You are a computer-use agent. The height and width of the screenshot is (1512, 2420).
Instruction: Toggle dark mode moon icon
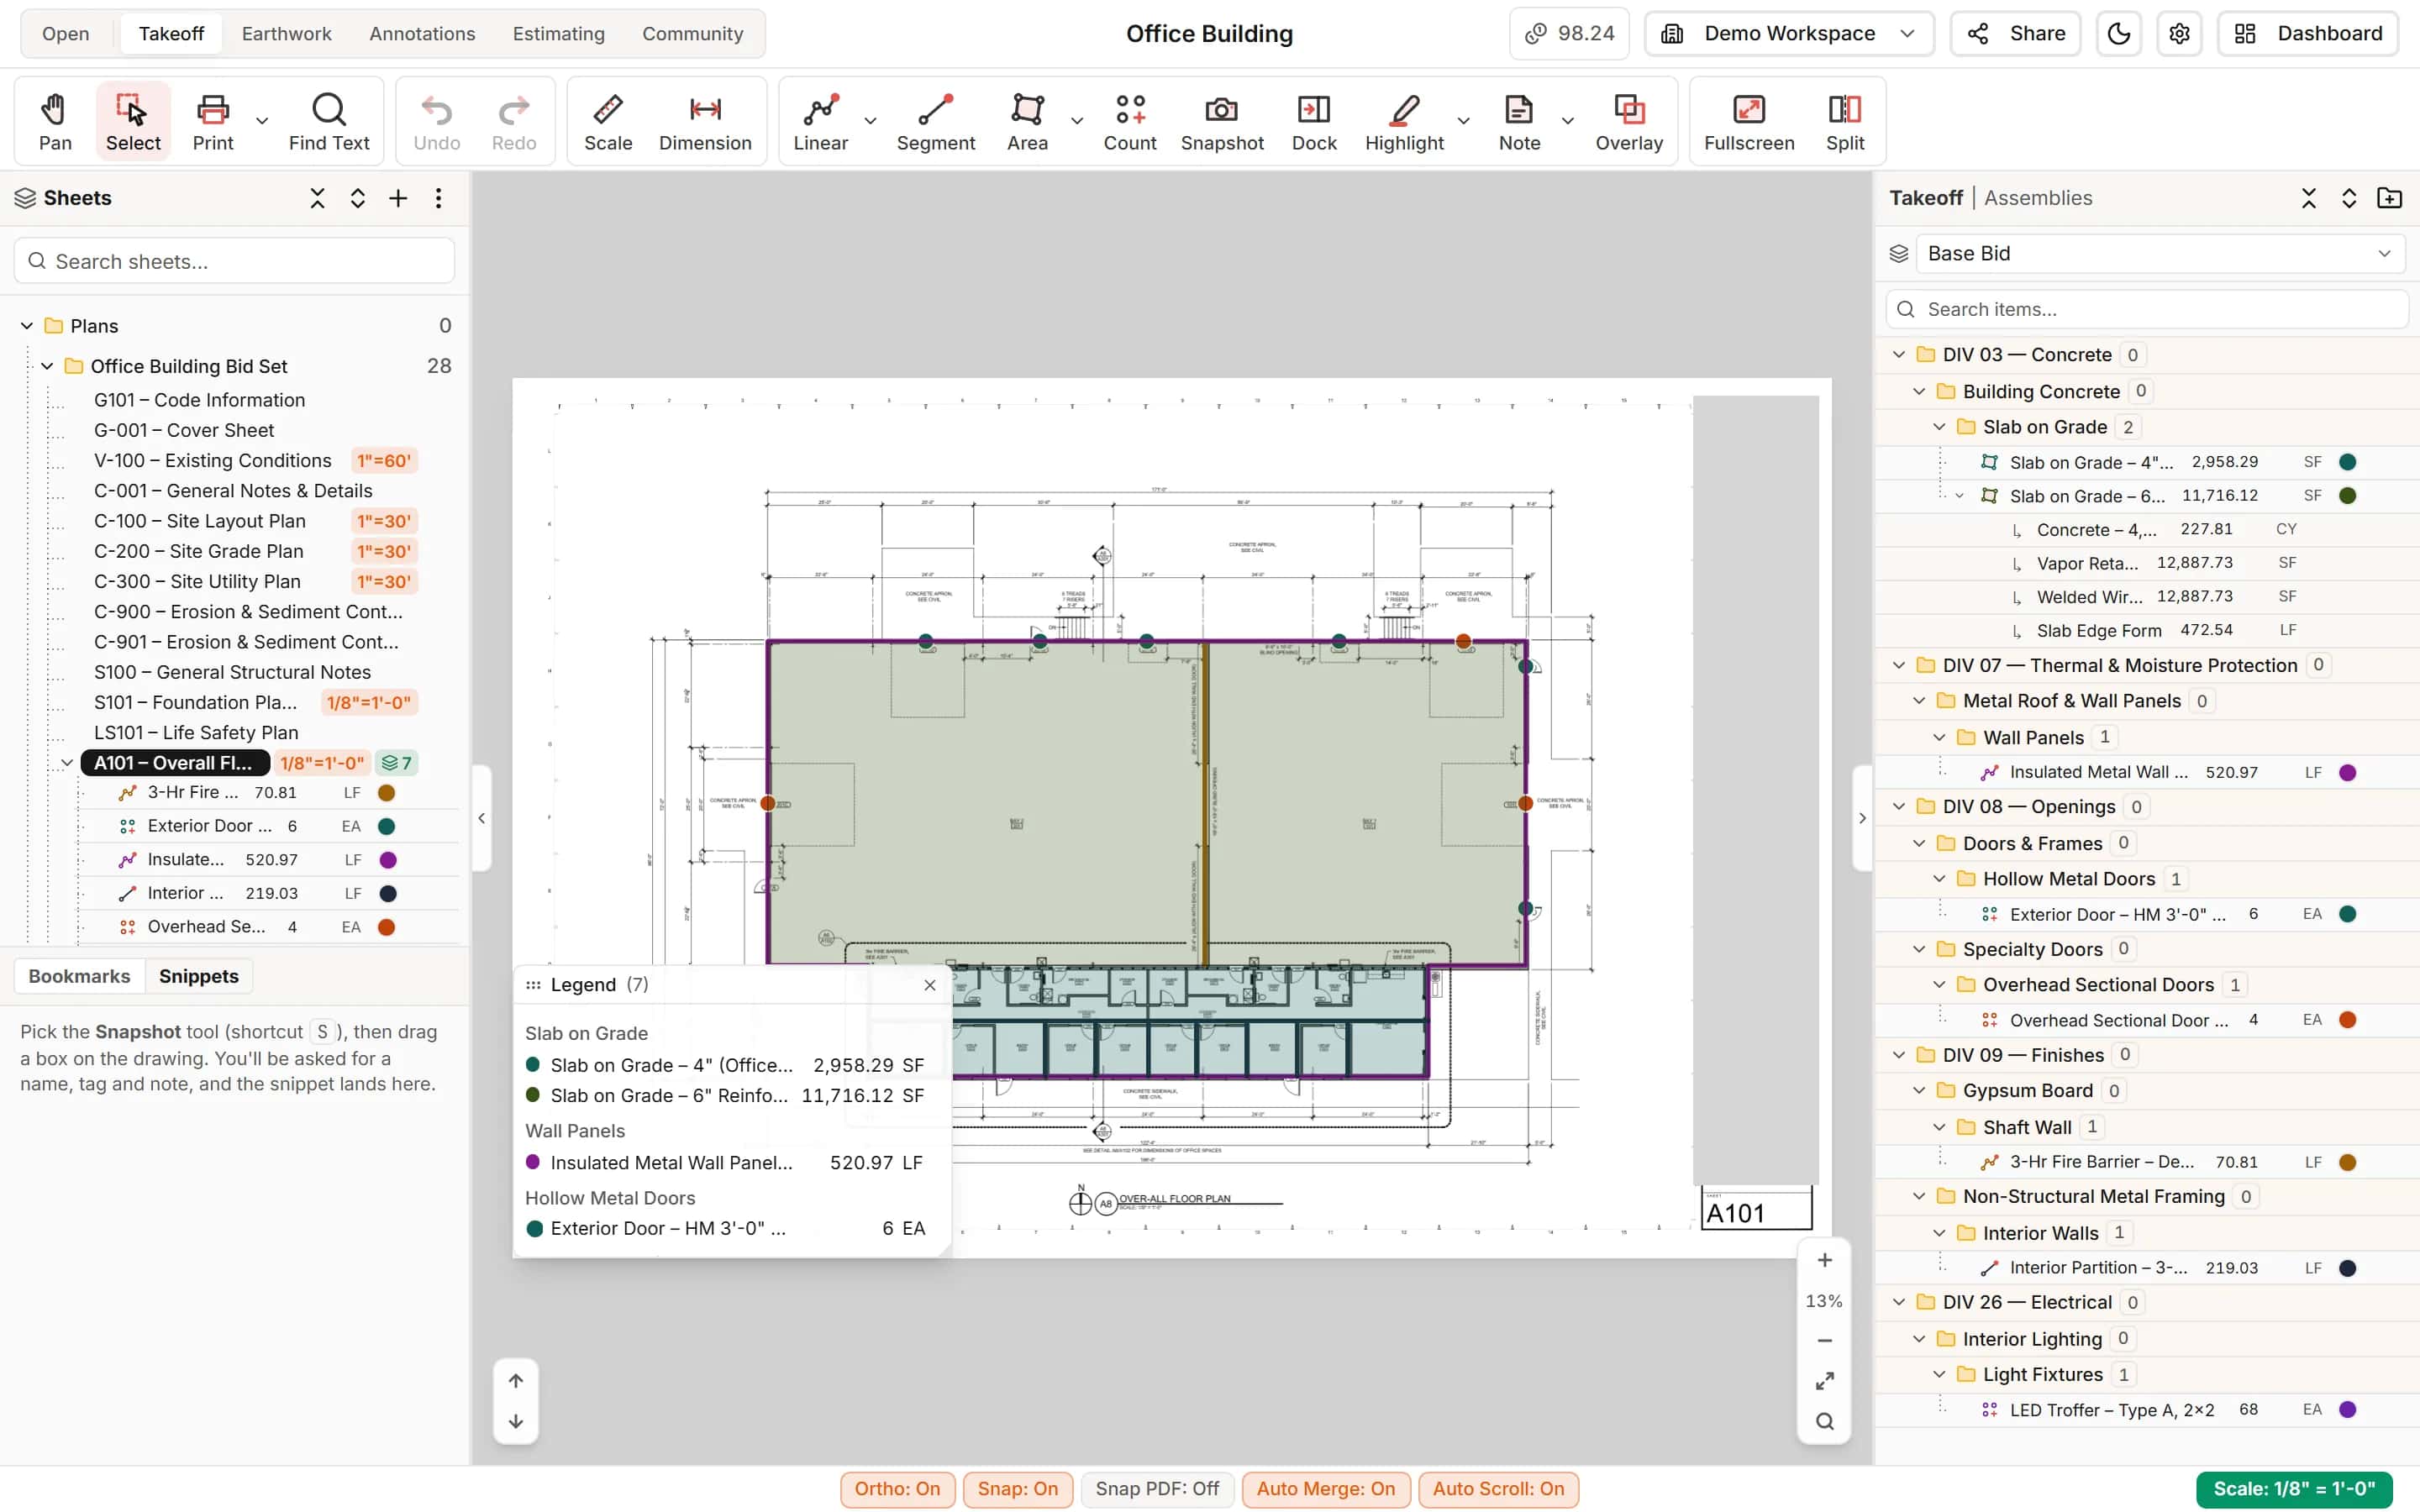[x=2118, y=34]
